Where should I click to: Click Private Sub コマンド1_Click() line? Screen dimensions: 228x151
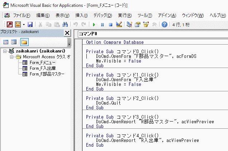tap(122, 75)
